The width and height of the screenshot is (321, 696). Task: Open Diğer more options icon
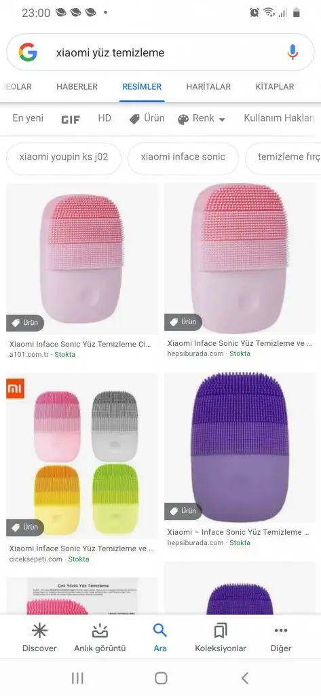281,630
